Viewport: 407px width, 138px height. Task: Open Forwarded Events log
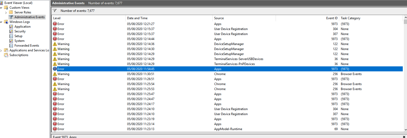[x=27, y=46]
